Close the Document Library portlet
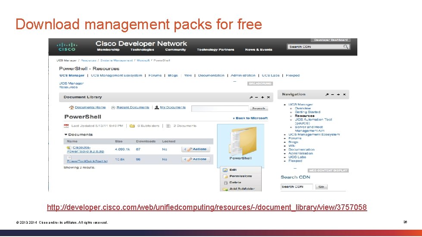This screenshot has width=422, height=237. 268,98
